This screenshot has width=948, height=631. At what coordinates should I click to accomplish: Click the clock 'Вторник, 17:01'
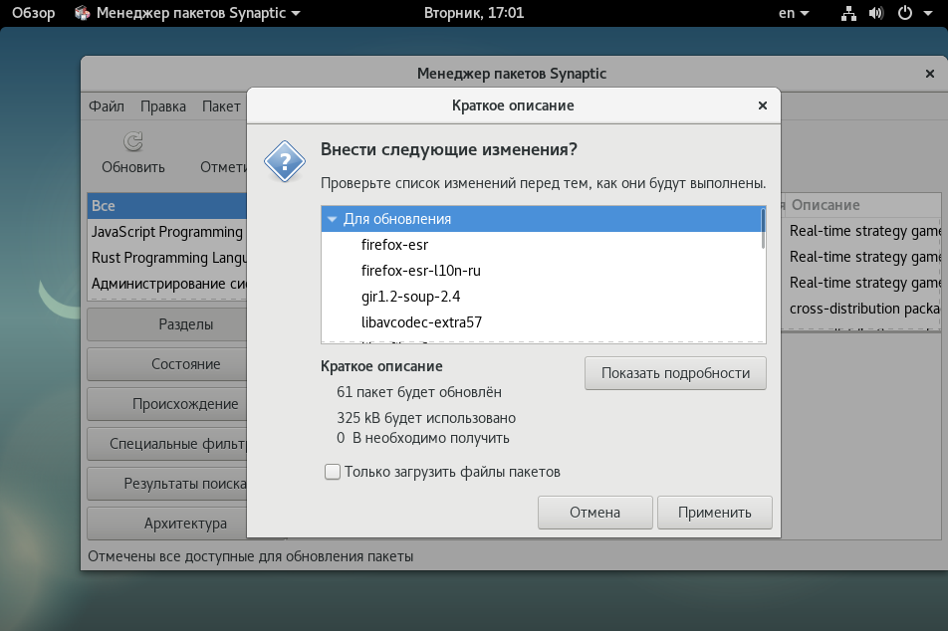pos(474,13)
